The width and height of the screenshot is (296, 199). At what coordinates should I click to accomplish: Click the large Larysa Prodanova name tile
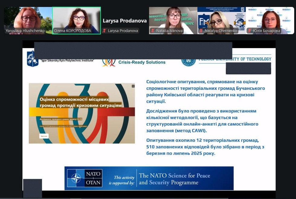click(125, 21)
